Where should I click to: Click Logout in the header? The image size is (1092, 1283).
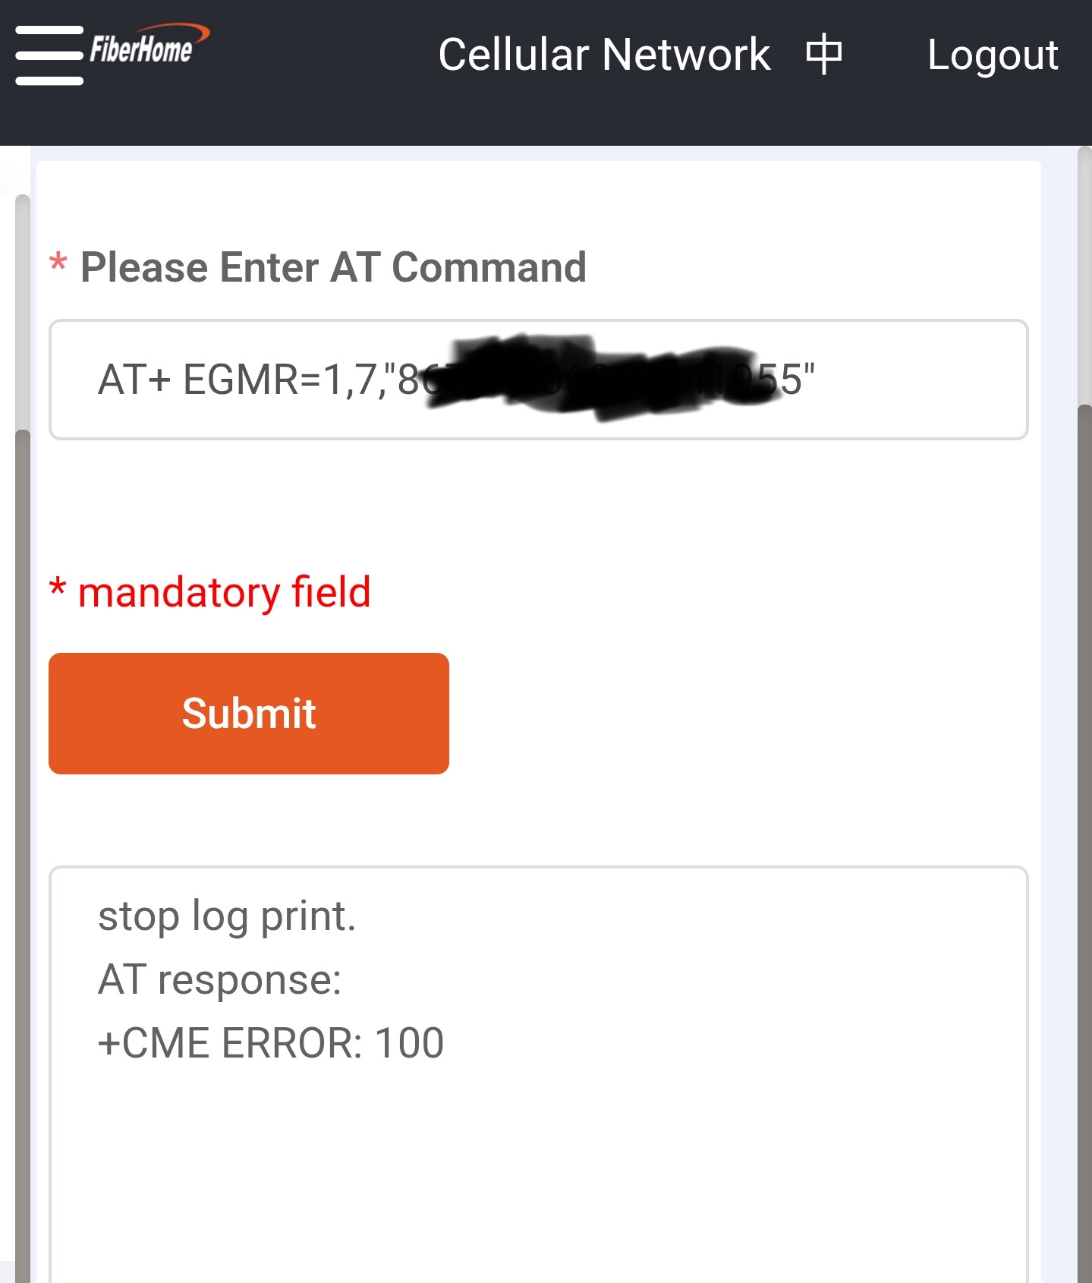tap(993, 55)
